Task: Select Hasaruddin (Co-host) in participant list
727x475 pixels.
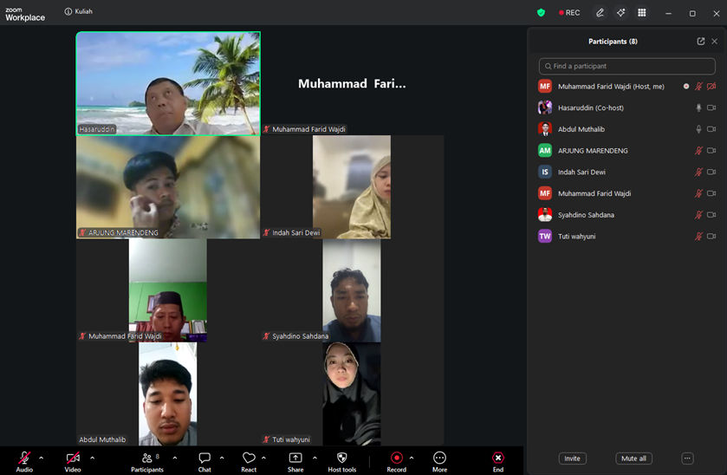Action: coord(626,107)
